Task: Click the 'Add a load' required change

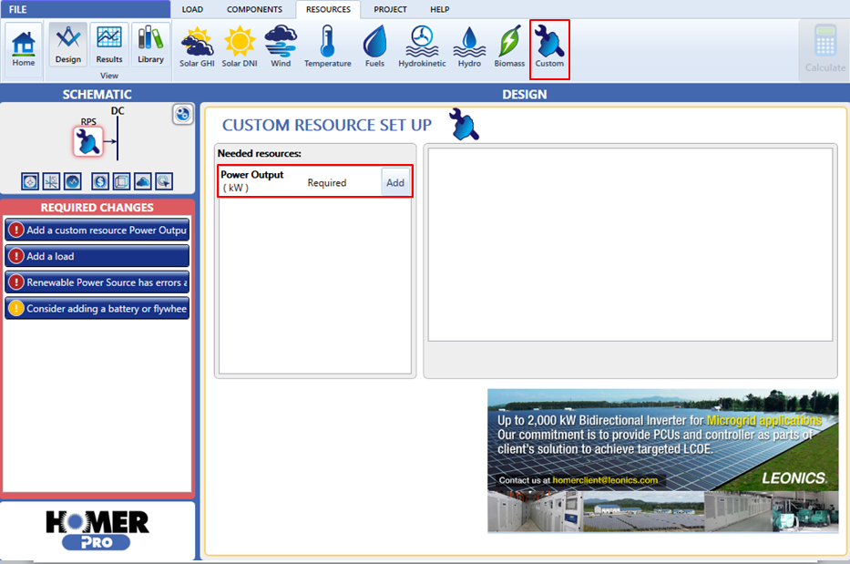Action: tap(97, 256)
